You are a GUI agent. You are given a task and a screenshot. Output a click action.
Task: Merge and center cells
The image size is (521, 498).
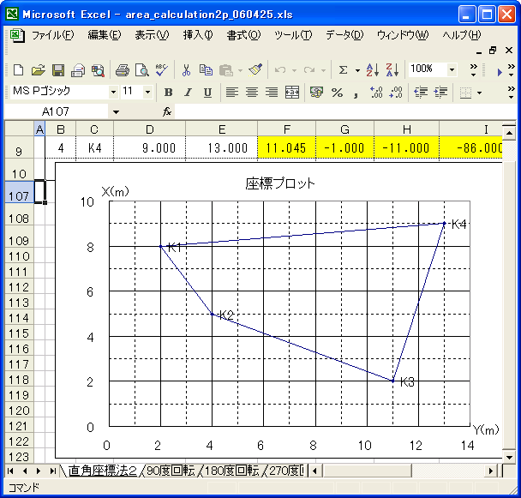(x=292, y=92)
